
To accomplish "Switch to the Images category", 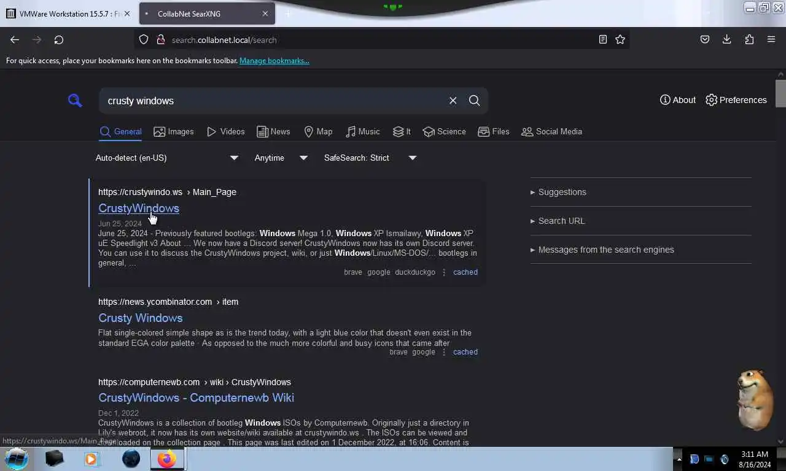I will [174, 131].
